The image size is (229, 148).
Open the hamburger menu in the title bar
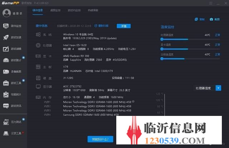pos(211,3)
